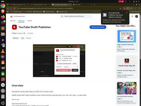Launch GIMP from the dock

pos(3,68)
